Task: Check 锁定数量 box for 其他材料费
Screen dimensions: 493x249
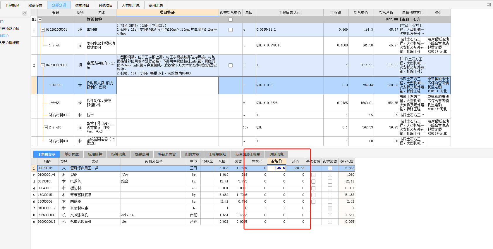Action: point(330,208)
